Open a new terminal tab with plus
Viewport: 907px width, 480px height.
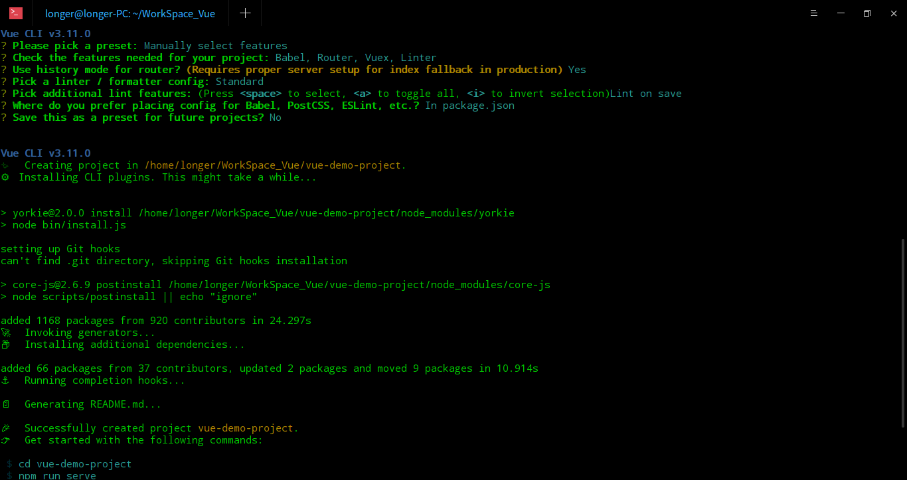[245, 13]
